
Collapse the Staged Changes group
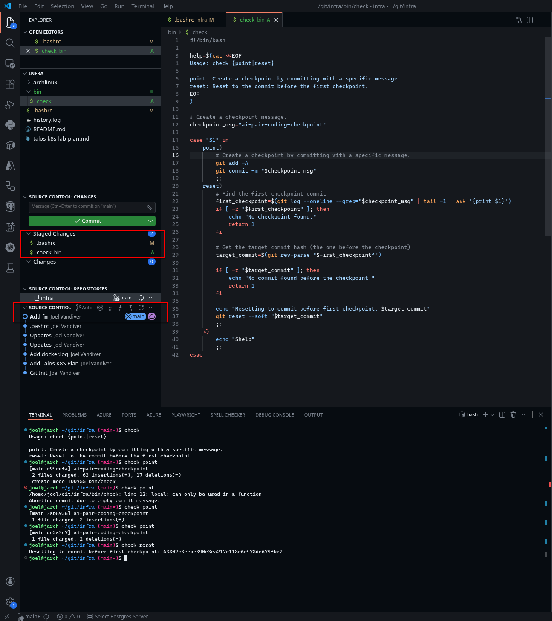(29, 234)
